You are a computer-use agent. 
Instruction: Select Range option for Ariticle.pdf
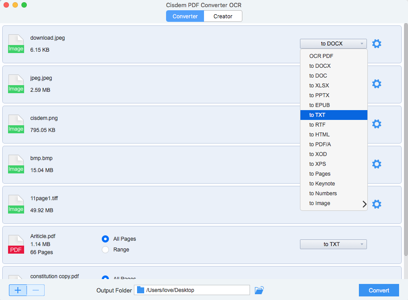coord(105,250)
